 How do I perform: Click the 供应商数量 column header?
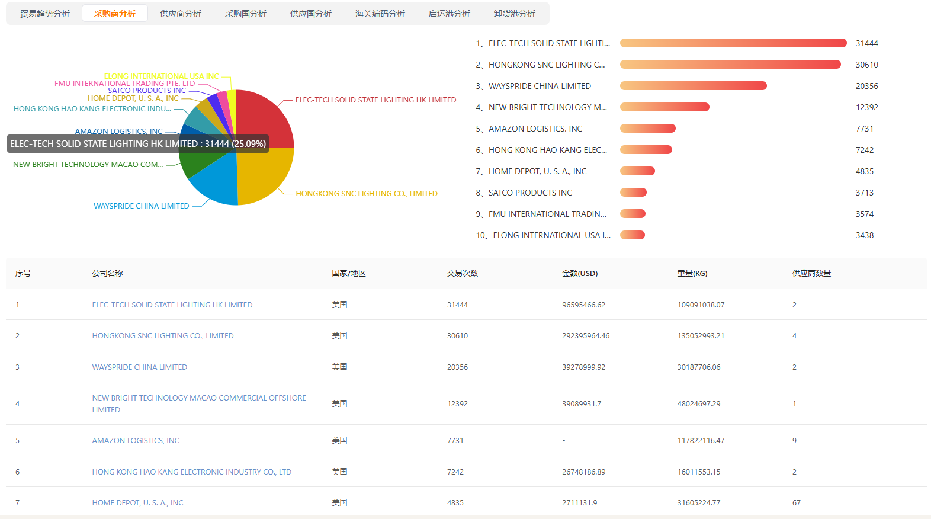click(x=812, y=274)
